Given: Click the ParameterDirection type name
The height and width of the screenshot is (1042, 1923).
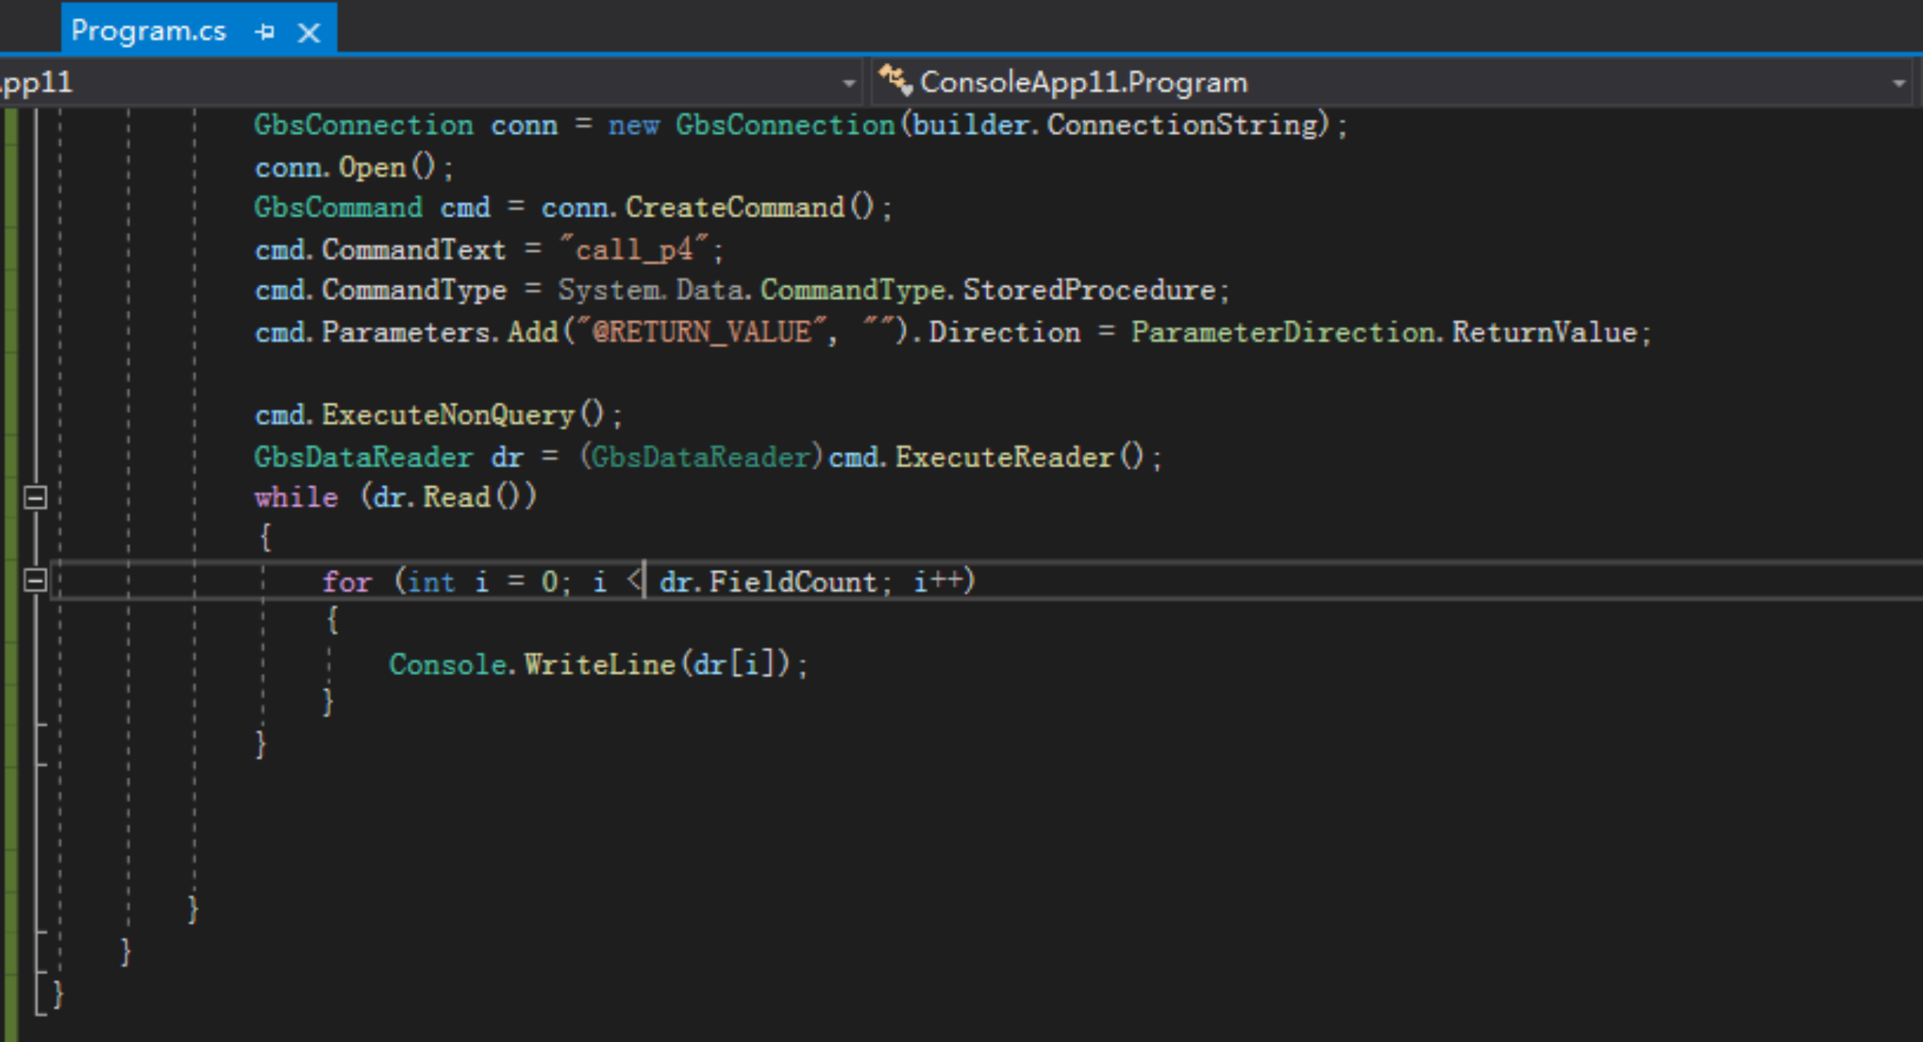Looking at the screenshot, I should click(1283, 332).
